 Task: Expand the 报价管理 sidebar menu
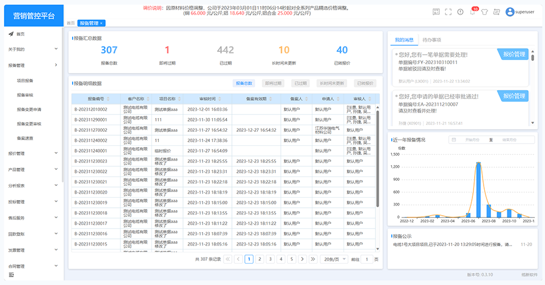[33, 153]
